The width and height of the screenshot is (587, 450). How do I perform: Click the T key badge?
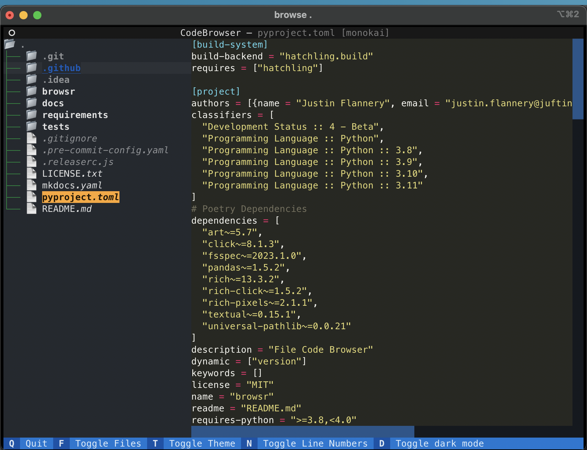coord(155,443)
